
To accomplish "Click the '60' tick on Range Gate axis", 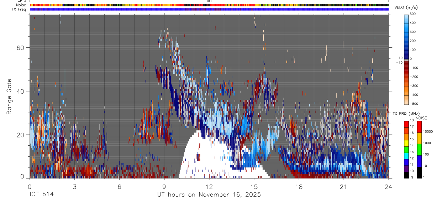I will pos(20,47).
